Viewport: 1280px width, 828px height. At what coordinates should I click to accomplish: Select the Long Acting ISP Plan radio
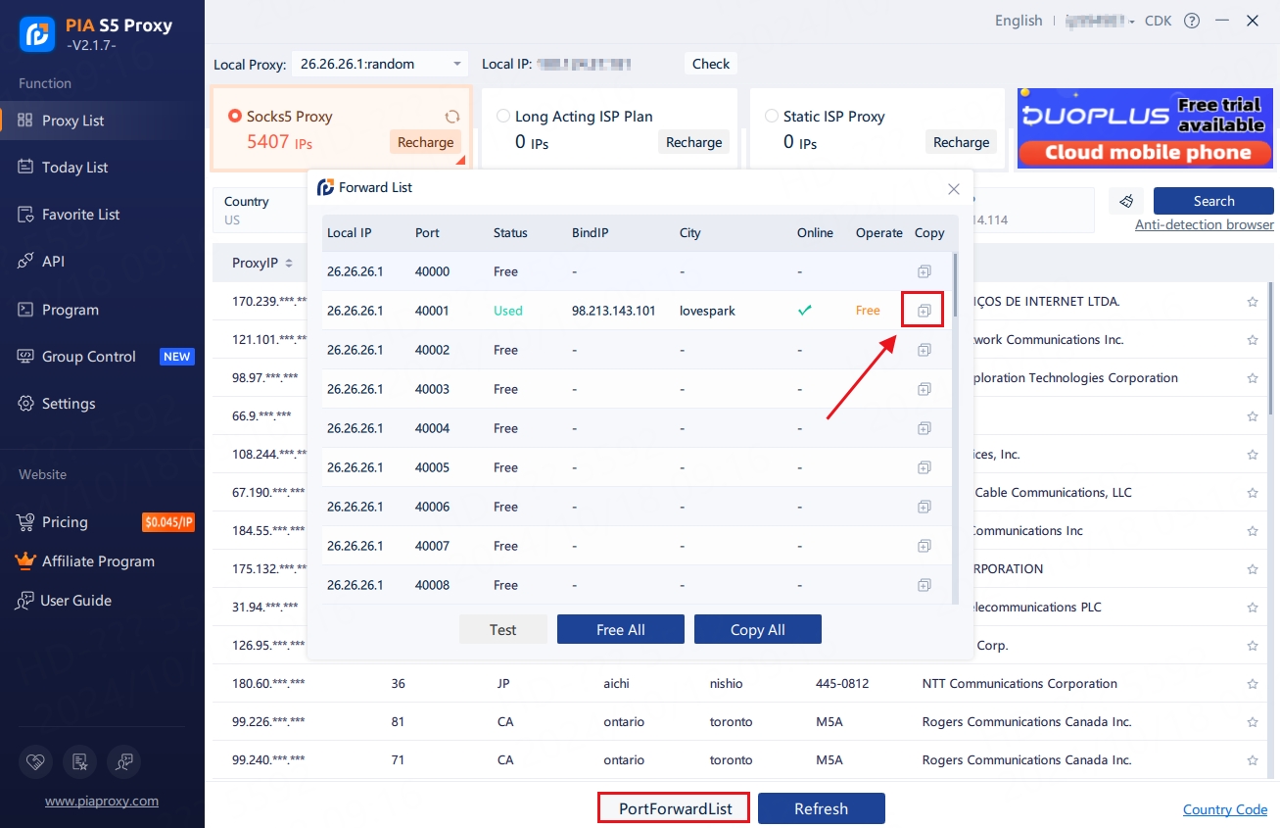pos(503,117)
